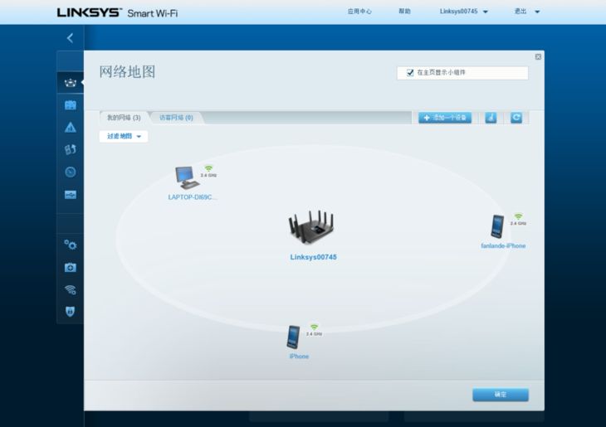Image resolution: width=606 pixels, height=427 pixels.
Task: Open the Guest Access briefcase icon
Action: (x=71, y=105)
